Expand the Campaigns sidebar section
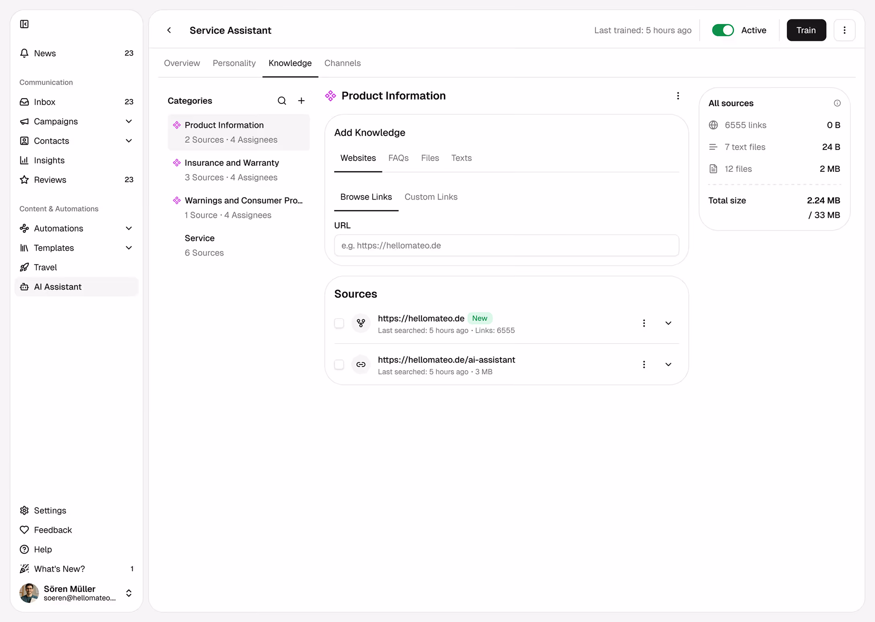The image size is (875, 622). (128, 122)
